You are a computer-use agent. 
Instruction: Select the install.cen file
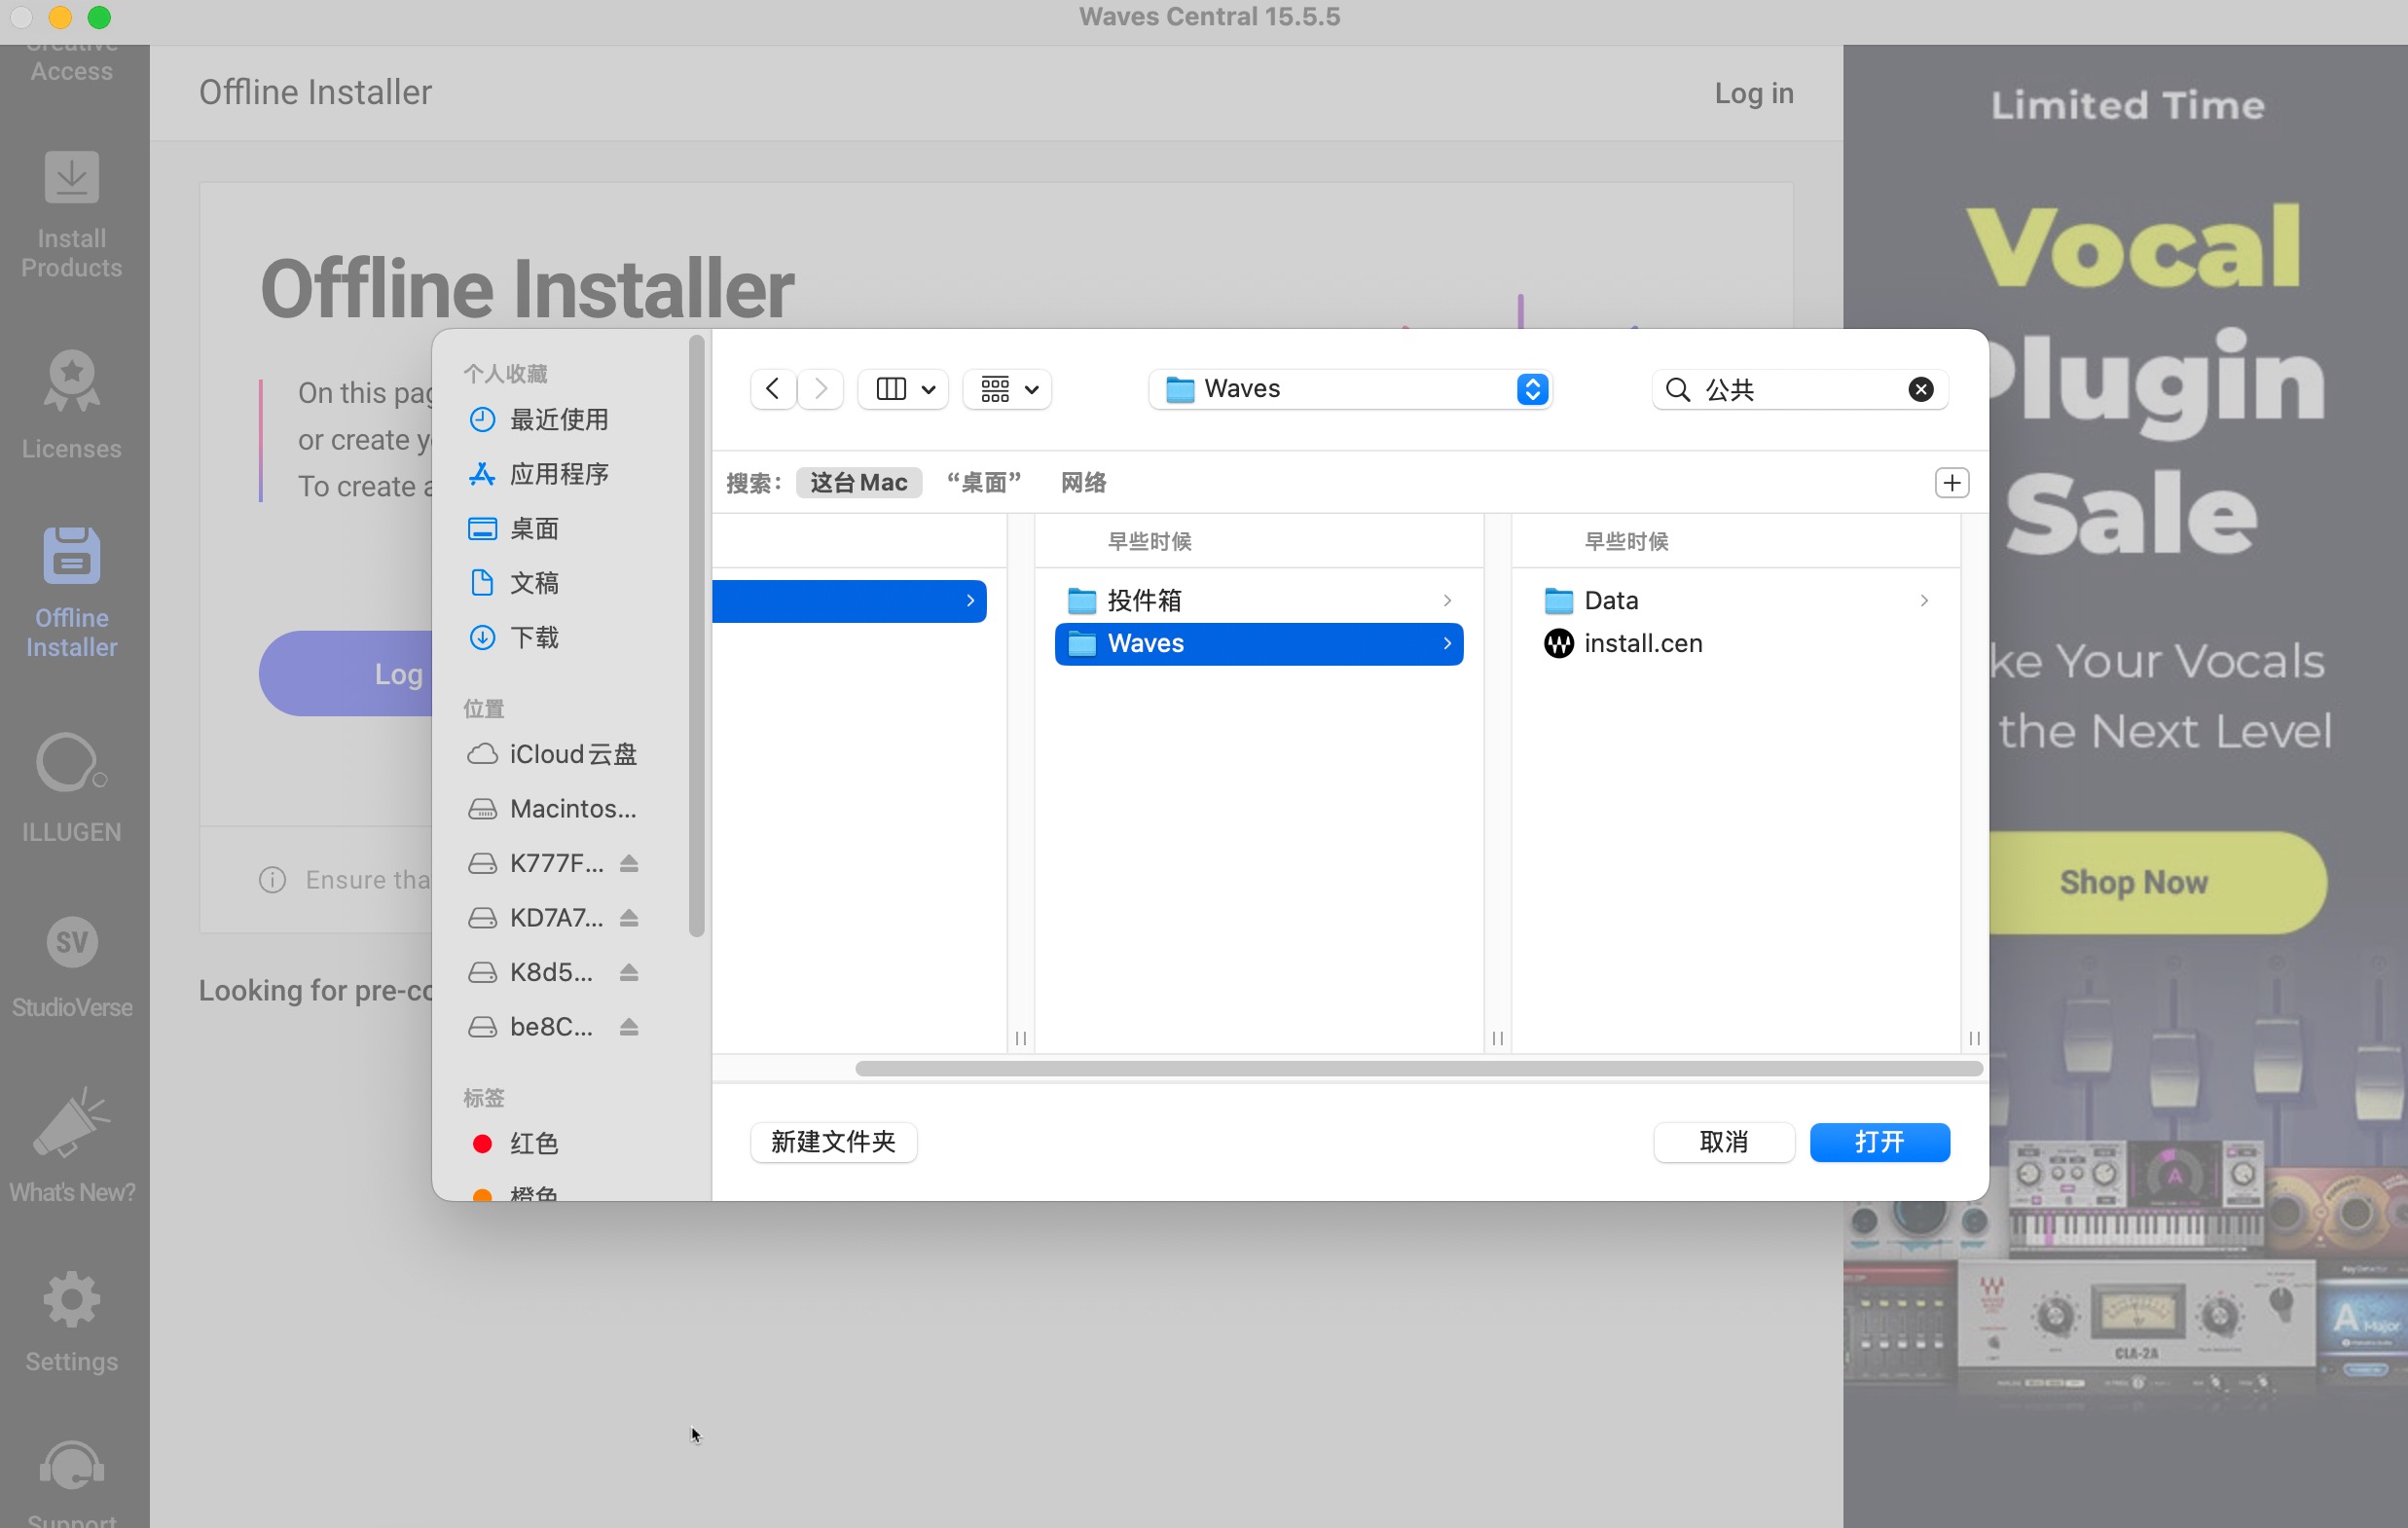[x=1642, y=643]
